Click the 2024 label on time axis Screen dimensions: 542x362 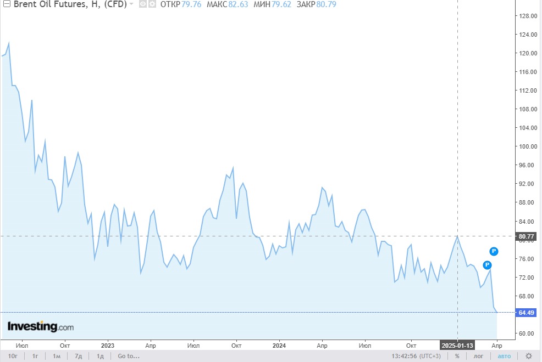(x=279, y=346)
